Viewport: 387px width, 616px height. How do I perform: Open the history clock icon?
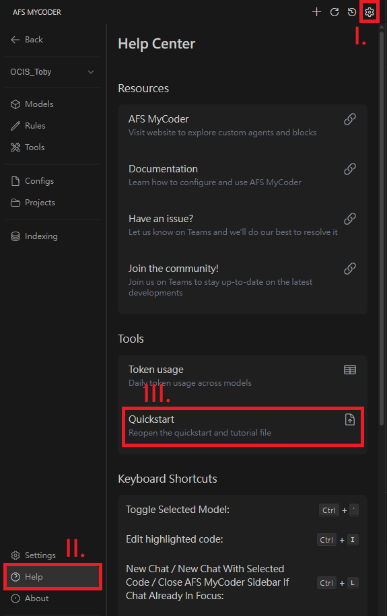tap(351, 12)
